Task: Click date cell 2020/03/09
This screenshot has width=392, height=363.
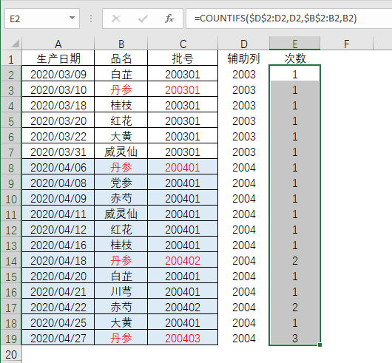Action: pos(58,74)
